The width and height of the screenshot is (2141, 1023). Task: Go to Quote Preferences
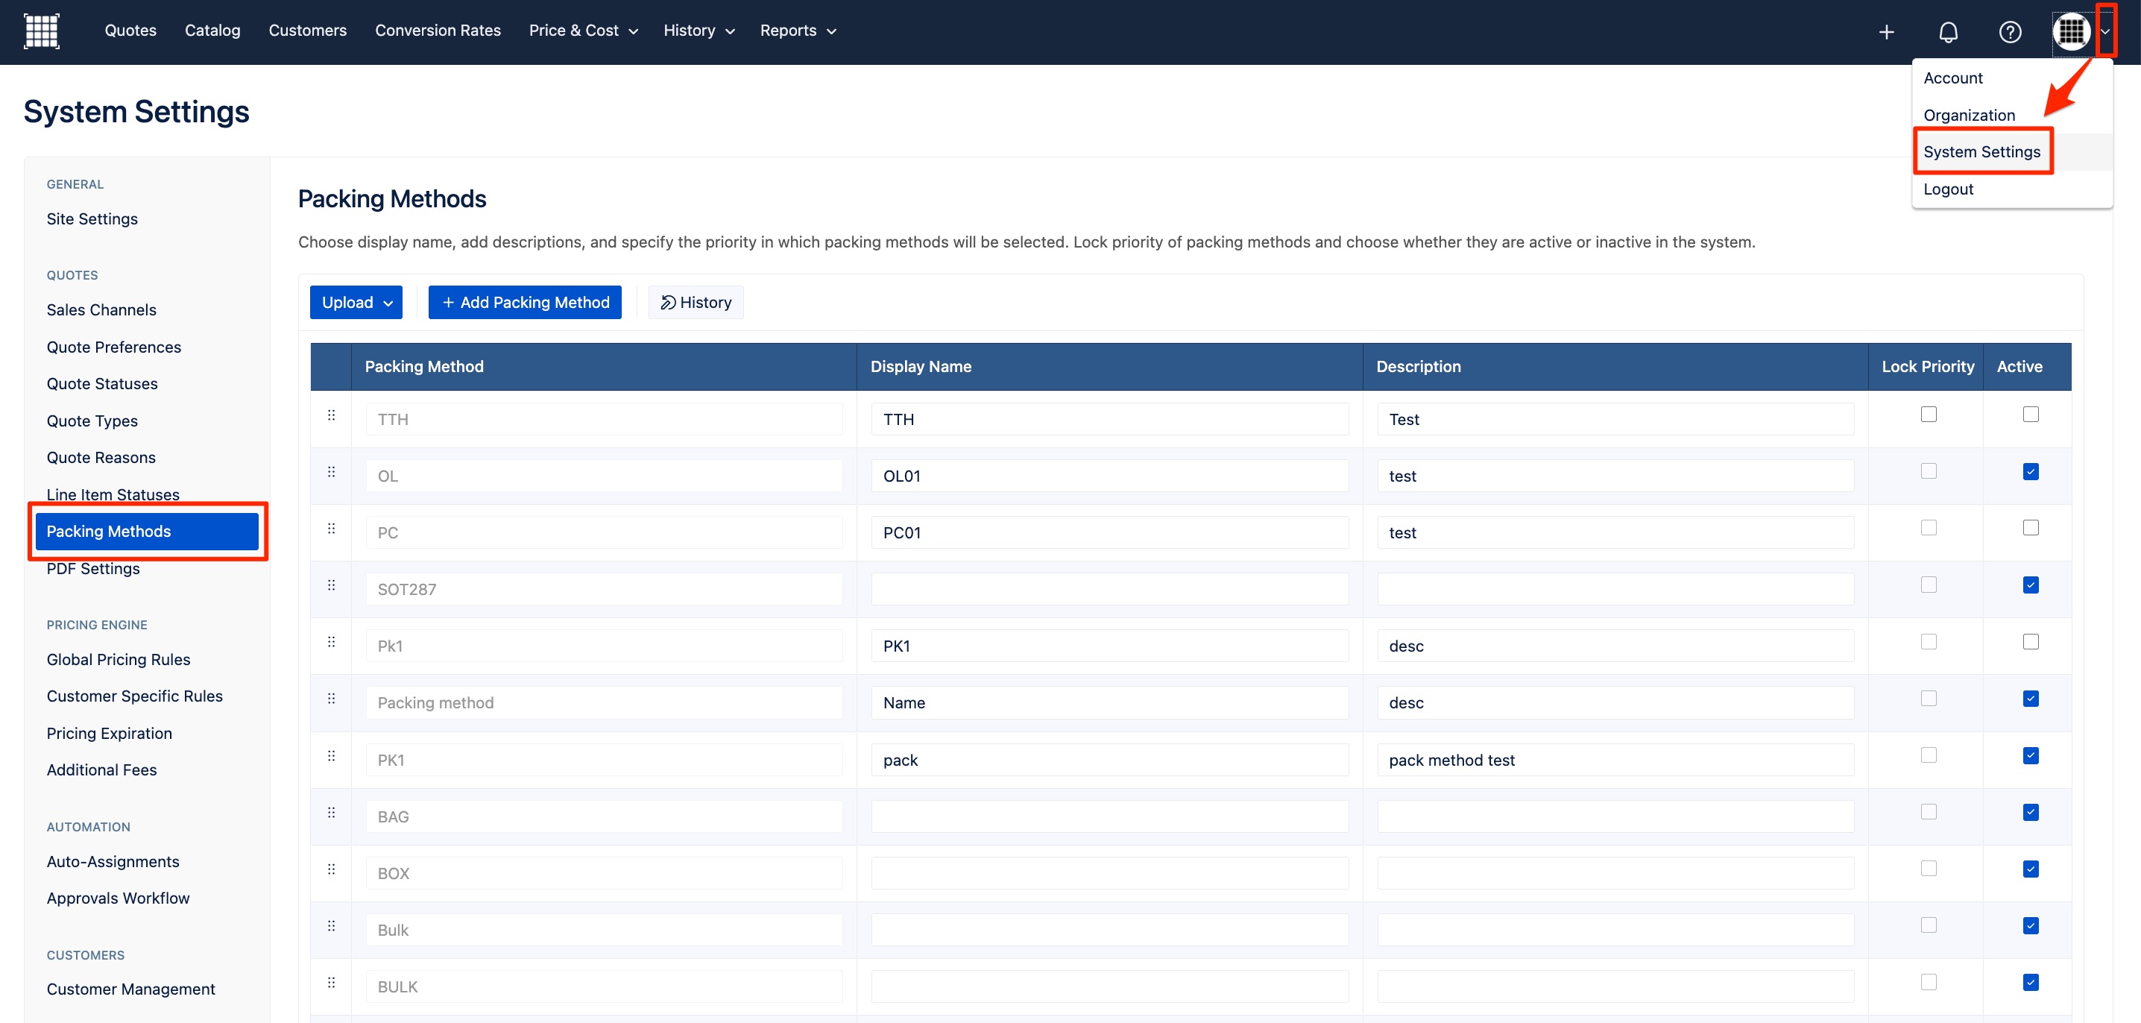coord(114,347)
